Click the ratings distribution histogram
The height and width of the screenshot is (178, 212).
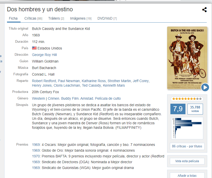pos(187,128)
